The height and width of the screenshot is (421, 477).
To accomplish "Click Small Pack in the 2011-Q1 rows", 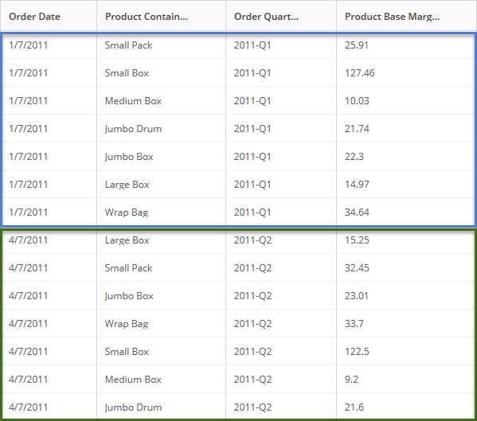I will coord(129,45).
